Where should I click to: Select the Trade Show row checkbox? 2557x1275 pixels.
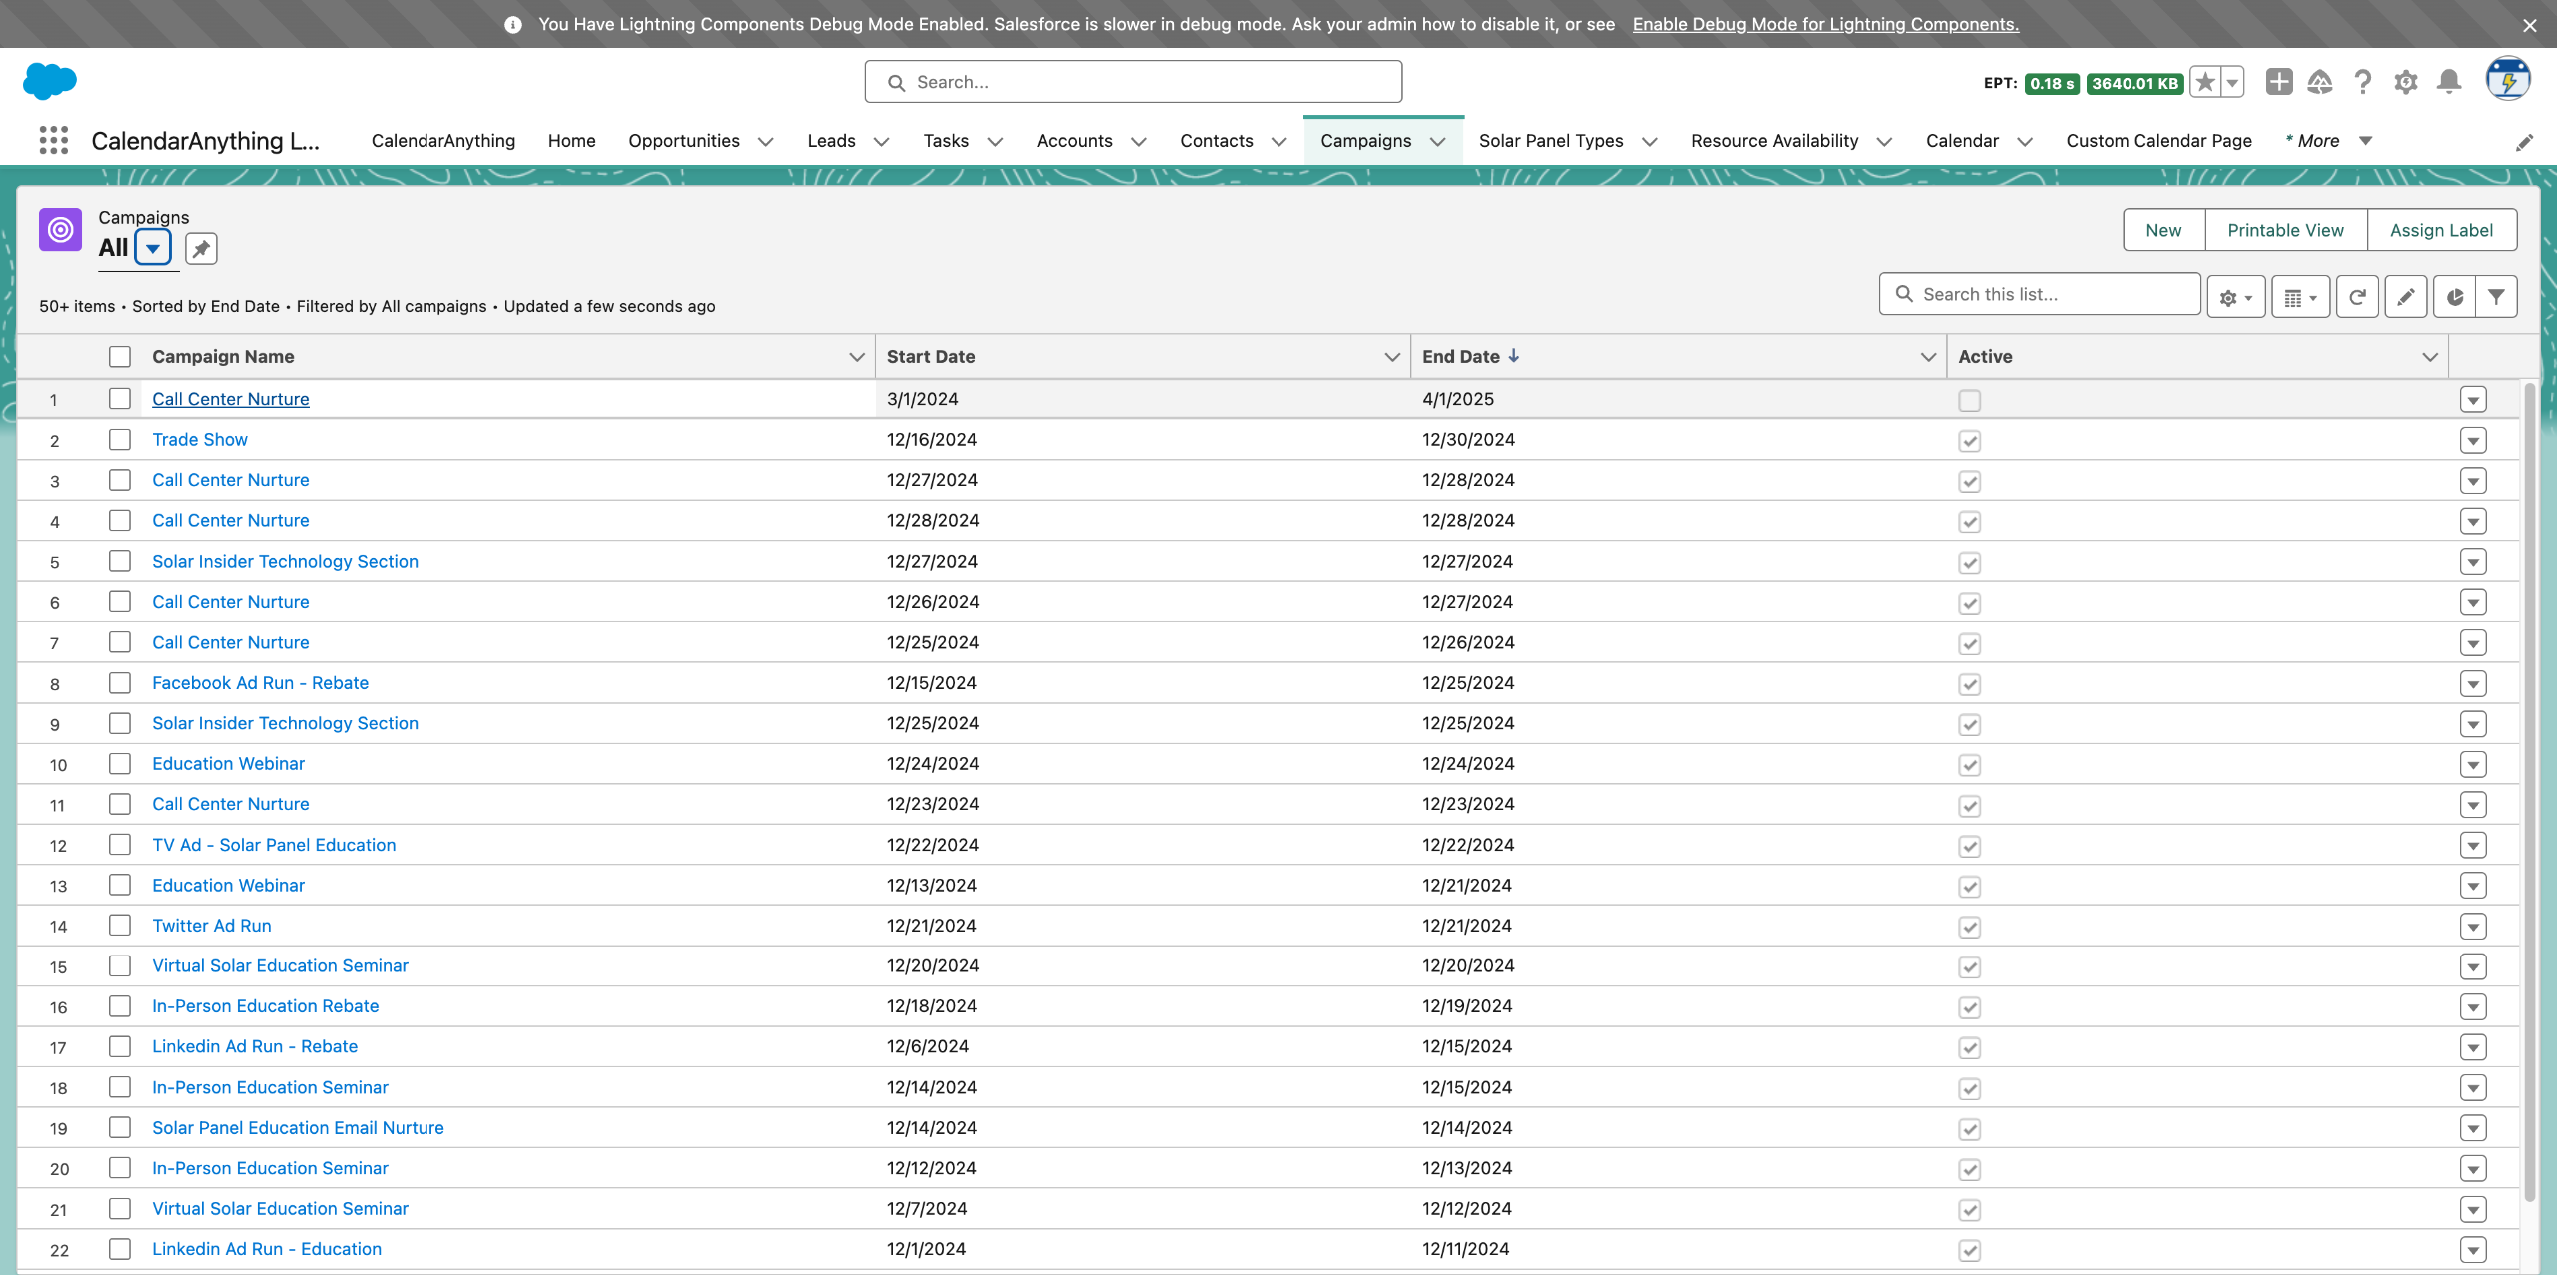[x=120, y=440]
